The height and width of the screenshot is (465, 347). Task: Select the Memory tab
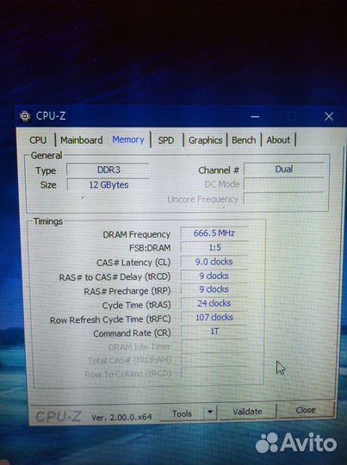coord(128,139)
